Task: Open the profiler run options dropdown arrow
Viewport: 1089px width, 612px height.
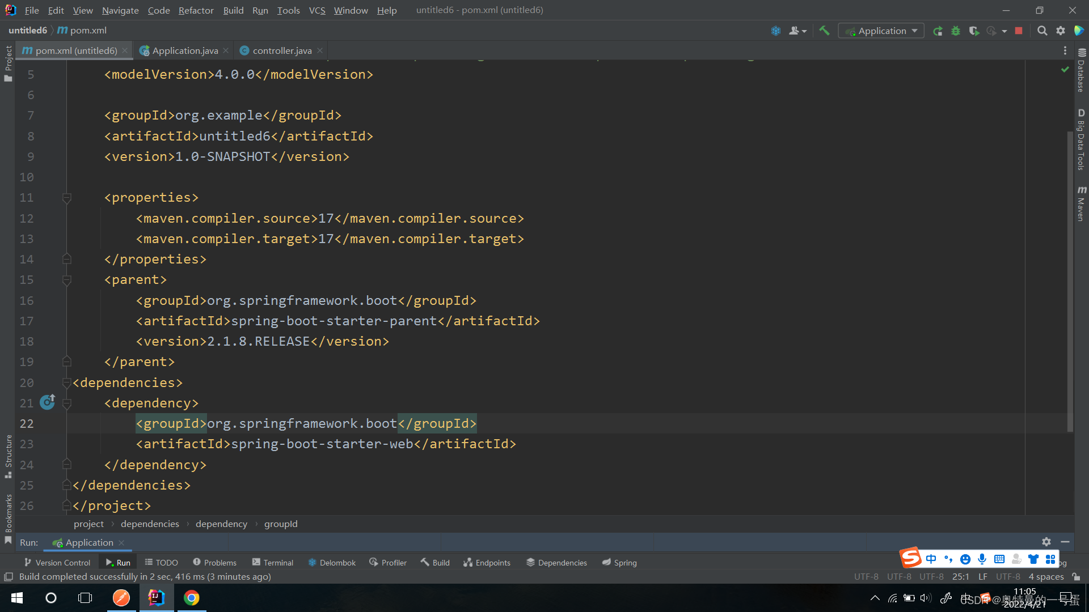Action: click(1004, 31)
